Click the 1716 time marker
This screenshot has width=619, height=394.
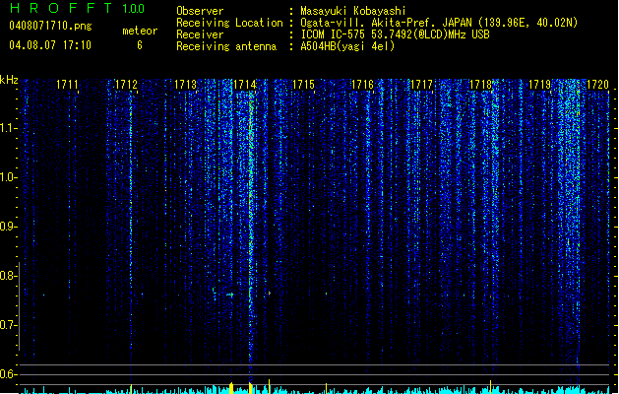point(362,85)
